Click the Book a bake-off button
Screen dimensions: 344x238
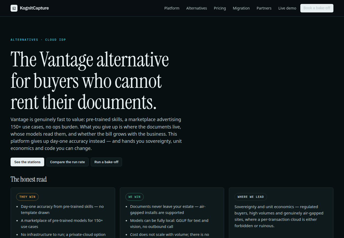(x=317, y=8)
